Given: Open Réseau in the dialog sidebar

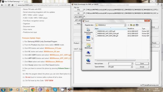Looking at the screenshot, I should [x=88, y=62].
